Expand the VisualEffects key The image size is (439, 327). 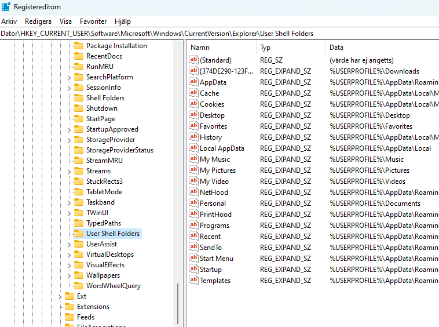(69, 266)
